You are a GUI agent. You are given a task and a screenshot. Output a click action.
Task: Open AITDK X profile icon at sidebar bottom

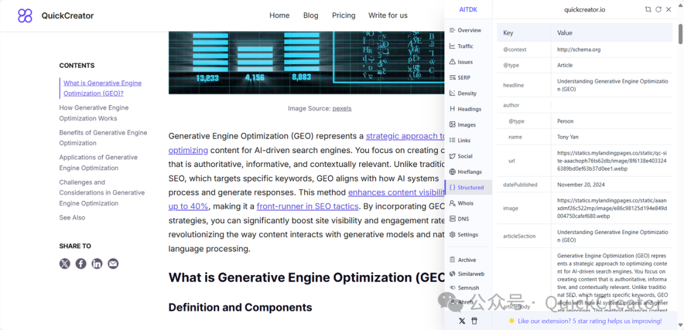coord(462,321)
